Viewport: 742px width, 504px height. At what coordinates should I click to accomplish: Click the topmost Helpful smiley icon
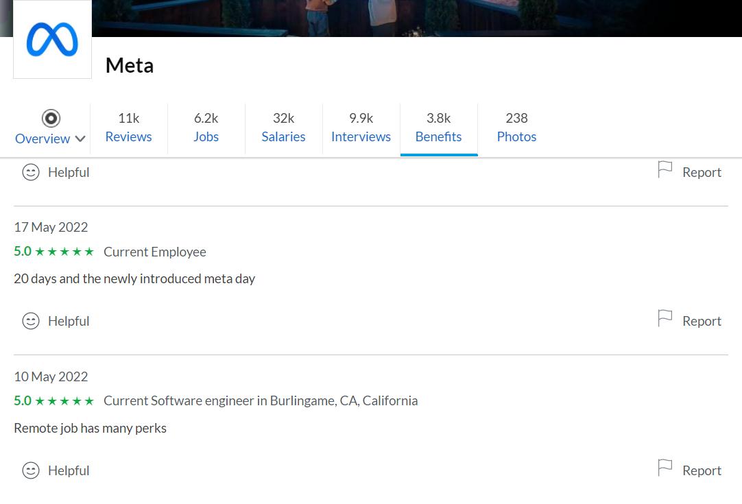coord(31,172)
